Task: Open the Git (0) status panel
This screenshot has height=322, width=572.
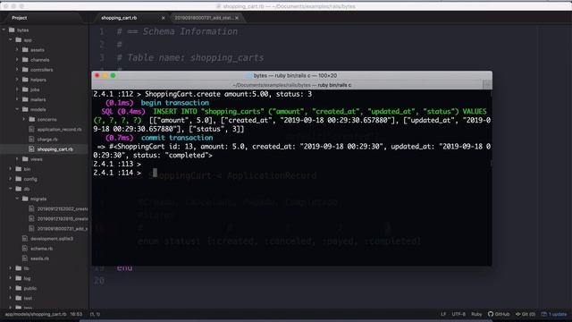Action: point(526,314)
